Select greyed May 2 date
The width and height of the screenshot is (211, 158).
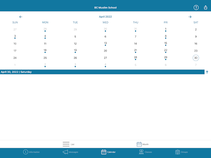[45, 65]
